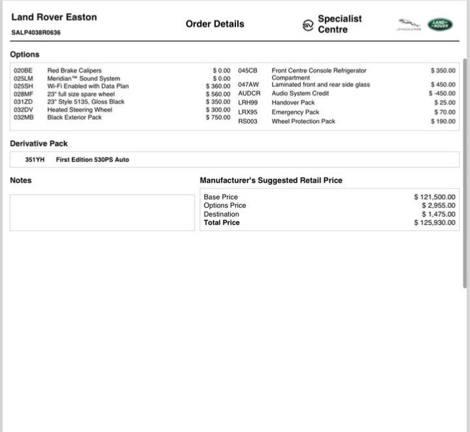470x432 pixels.
Task: Select option code 025LM
Action: pos(24,78)
